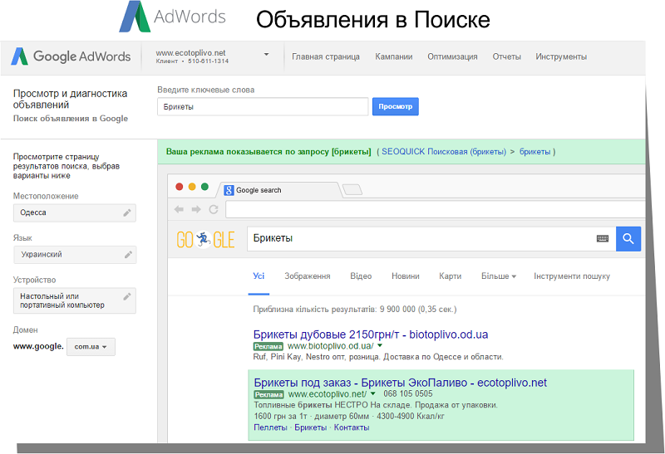Open the Инструменты menu
Viewport: 665px width, 454px height.
561,56
